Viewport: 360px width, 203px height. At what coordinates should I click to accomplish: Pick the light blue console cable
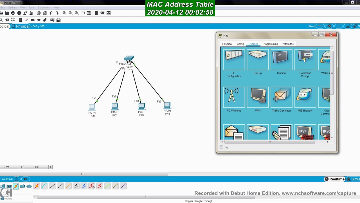pyautogui.click(x=44, y=186)
